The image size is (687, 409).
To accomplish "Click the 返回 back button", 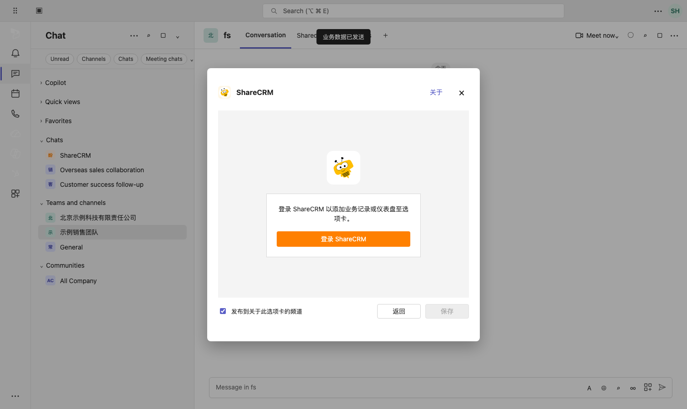I will click(x=399, y=311).
